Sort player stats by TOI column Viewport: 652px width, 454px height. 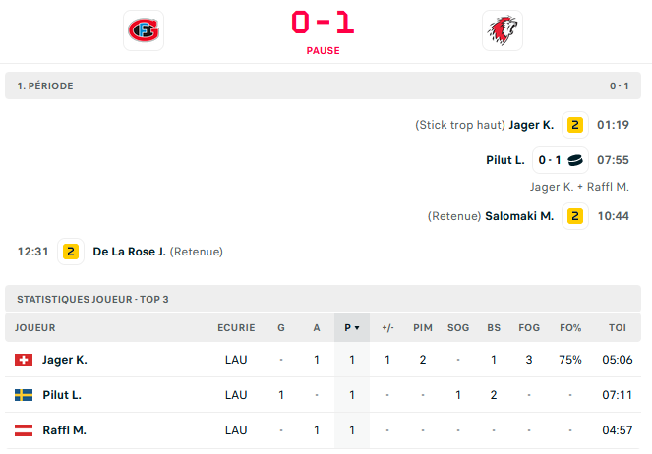tap(617, 328)
